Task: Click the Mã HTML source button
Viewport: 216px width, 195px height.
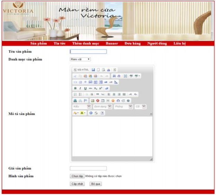Action: 82,70
